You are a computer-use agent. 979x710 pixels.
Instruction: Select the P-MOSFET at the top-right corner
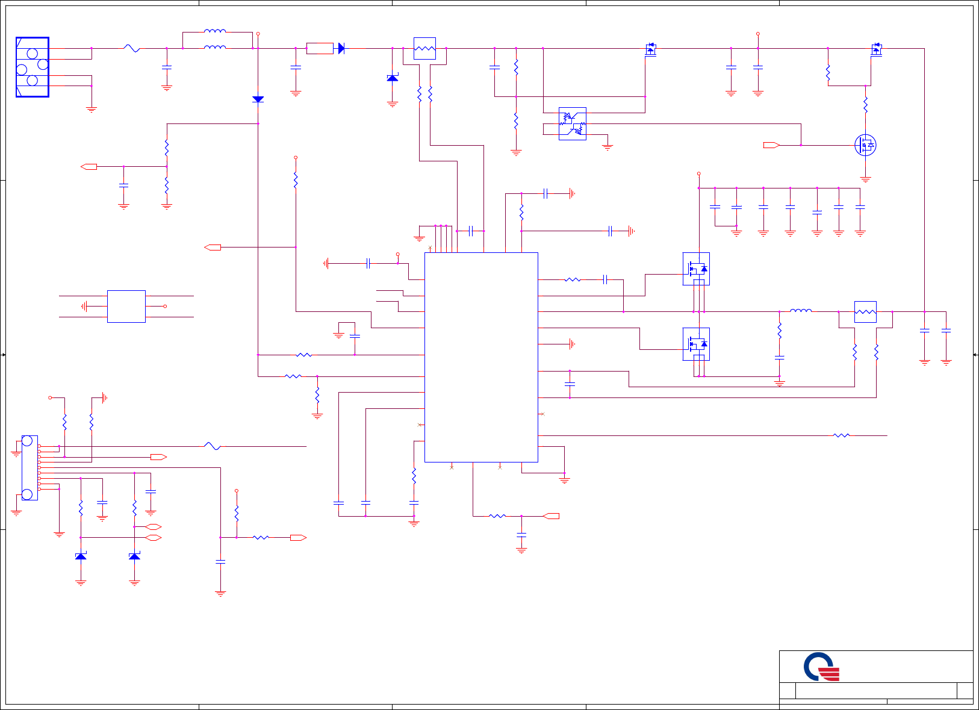tap(877, 49)
